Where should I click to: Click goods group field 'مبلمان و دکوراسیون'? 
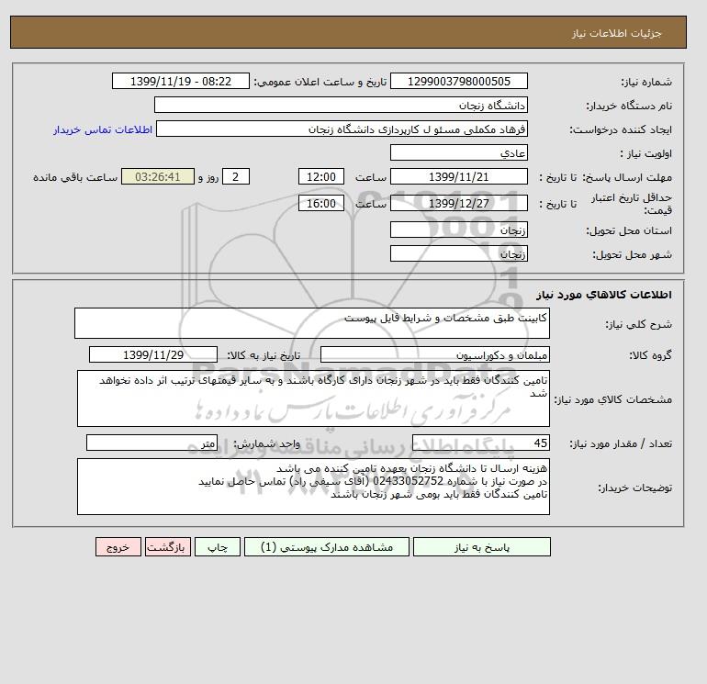[x=434, y=354]
